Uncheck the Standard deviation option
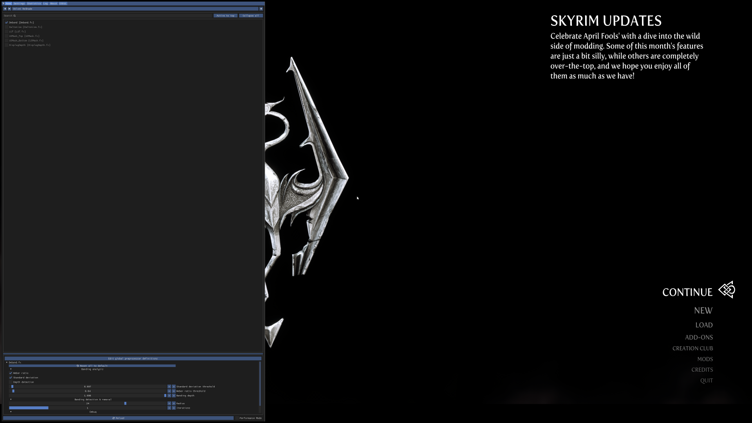 [11, 378]
